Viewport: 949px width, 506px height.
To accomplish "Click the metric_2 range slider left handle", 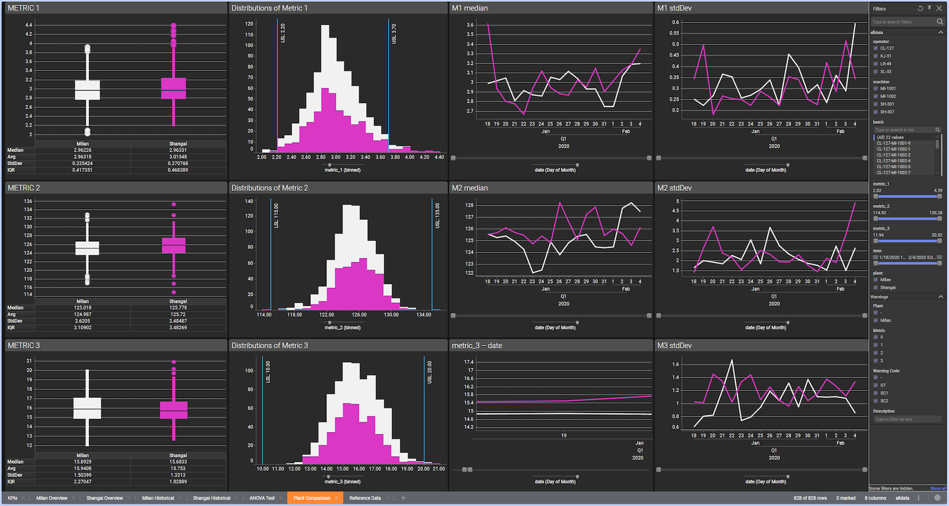I will click(875, 219).
